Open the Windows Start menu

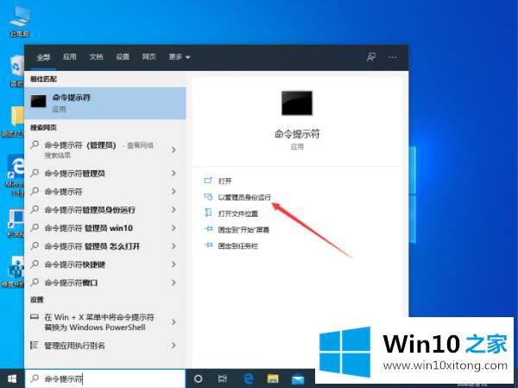[x=12, y=378]
